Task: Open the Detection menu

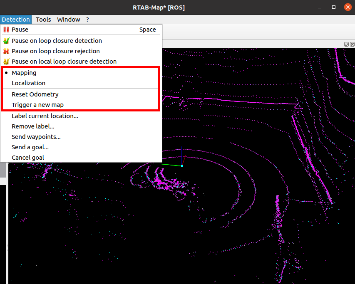Action: coord(16,19)
